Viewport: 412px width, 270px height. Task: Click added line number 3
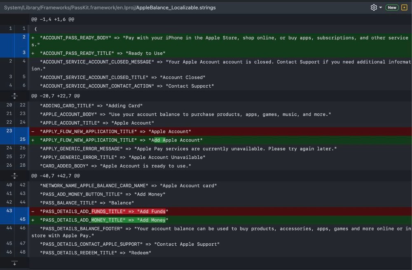pos(24,53)
